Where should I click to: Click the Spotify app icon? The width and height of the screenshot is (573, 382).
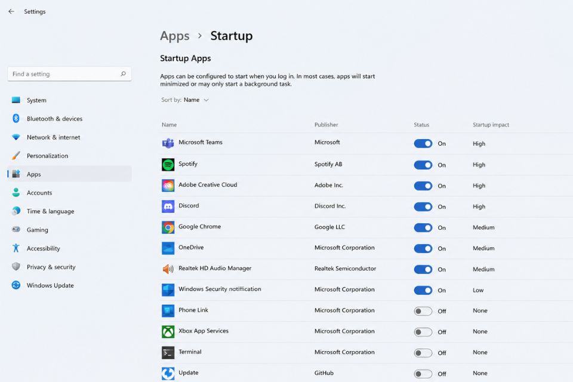(x=168, y=165)
